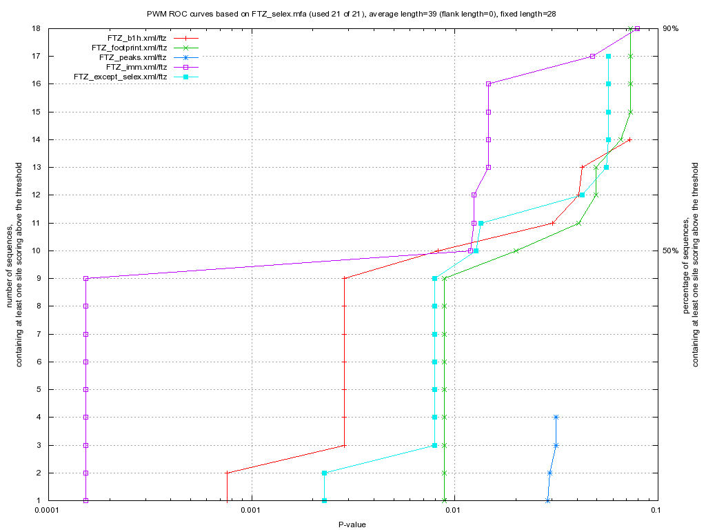Viewport: 706px width, 530px height.
Task: Click the FTZ_footprint.xml/ftz legend label
Action: 129,48
